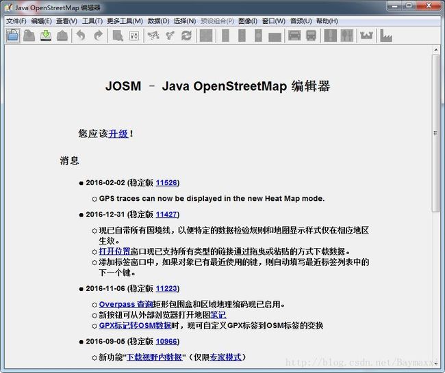Viewport: 445px width, 373px height.
Task: Click the 升级 upgrade link
Action: click(x=118, y=133)
